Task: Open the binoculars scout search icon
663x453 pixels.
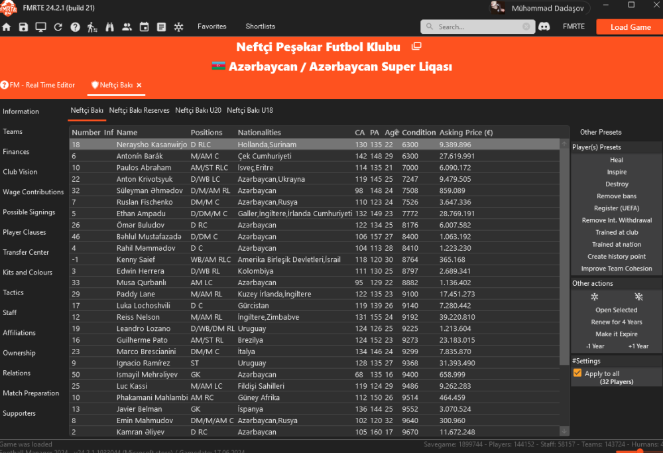Action: (109, 27)
